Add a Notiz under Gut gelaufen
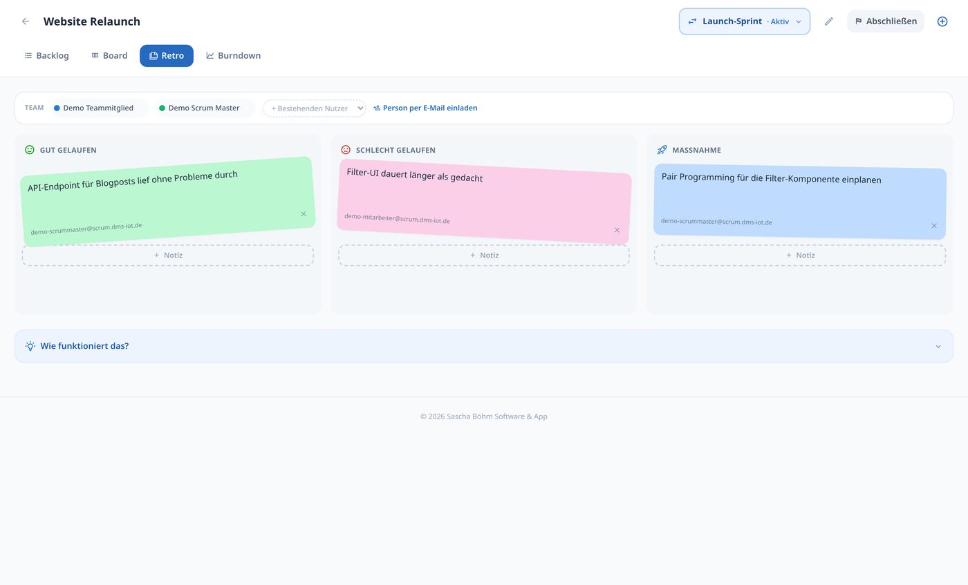 tap(168, 255)
